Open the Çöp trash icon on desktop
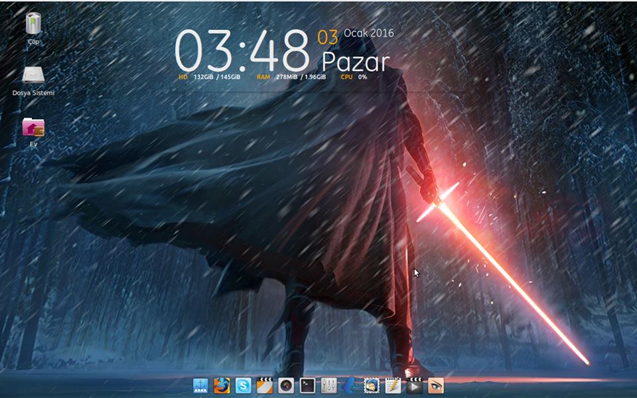 click(x=33, y=25)
